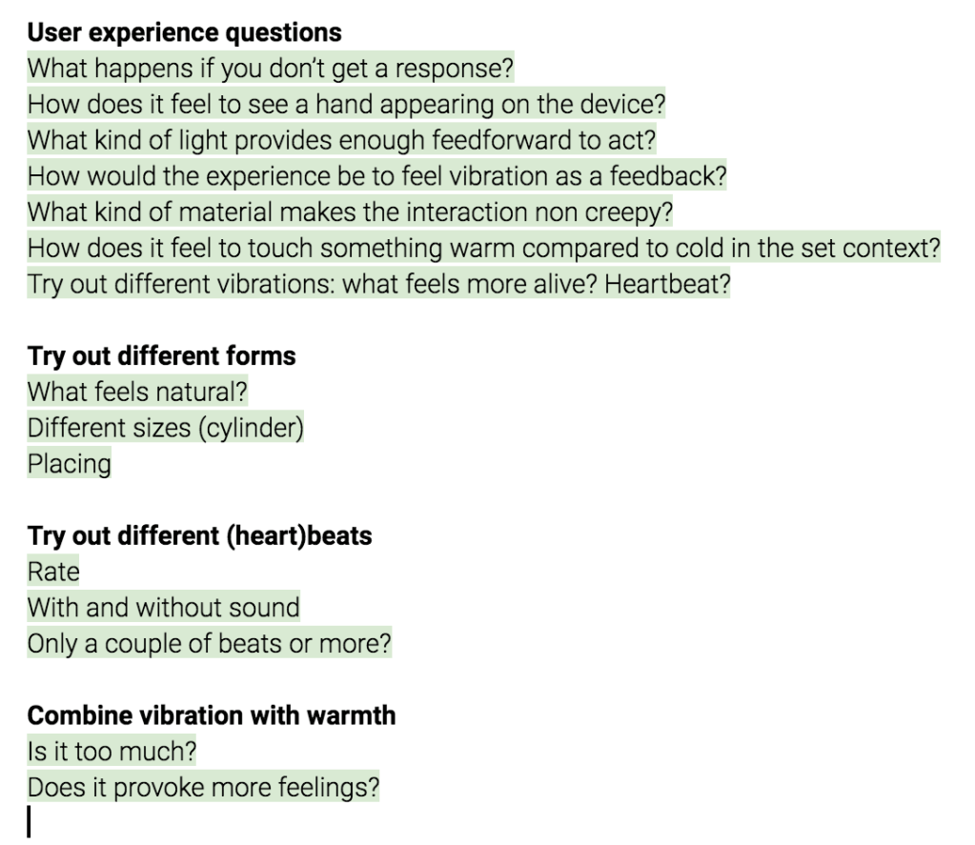The image size is (975, 845).
Task: Click the word "Placing"
Action: pyautogui.click(x=69, y=465)
